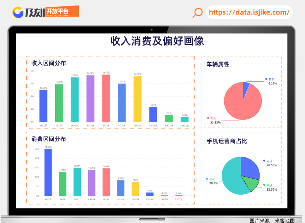Click the 7.53% yellow bar in spending chart
The width and height of the screenshot is (305, 223).
[x=135, y=189]
